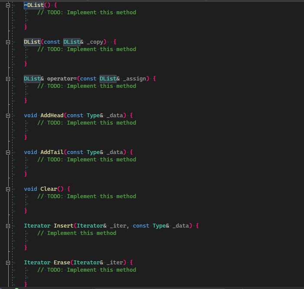The width and height of the screenshot is (304, 289).
Task: Click the Type& parameter type in AddHead
Action: 95,116
